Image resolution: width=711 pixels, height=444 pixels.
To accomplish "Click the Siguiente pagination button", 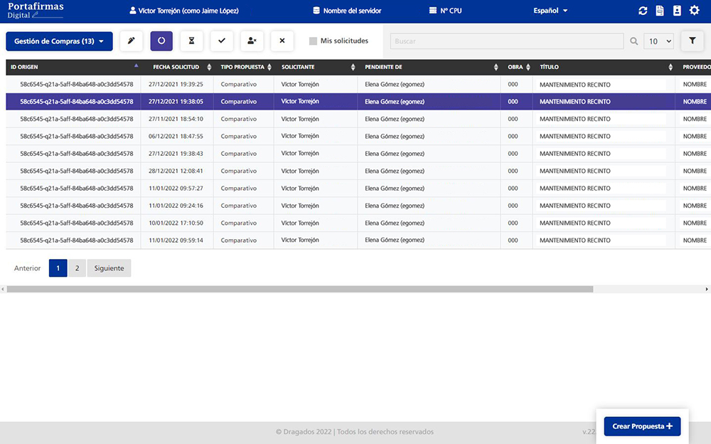I will [x=109, y=268].
